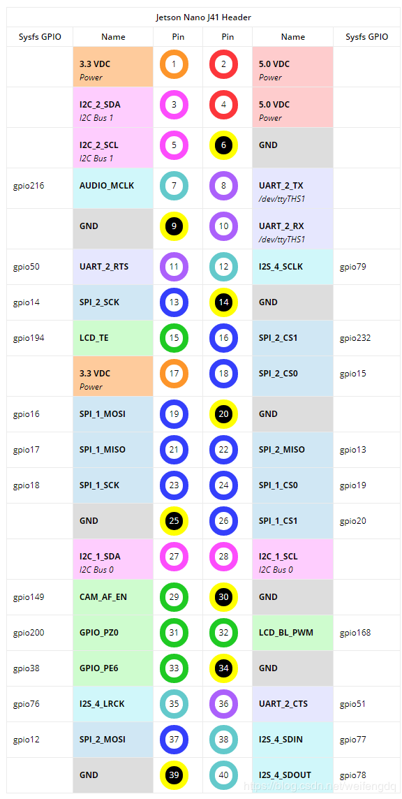Select teal pin 40 circle
The image size is (402, 799).
coord(223,775)
